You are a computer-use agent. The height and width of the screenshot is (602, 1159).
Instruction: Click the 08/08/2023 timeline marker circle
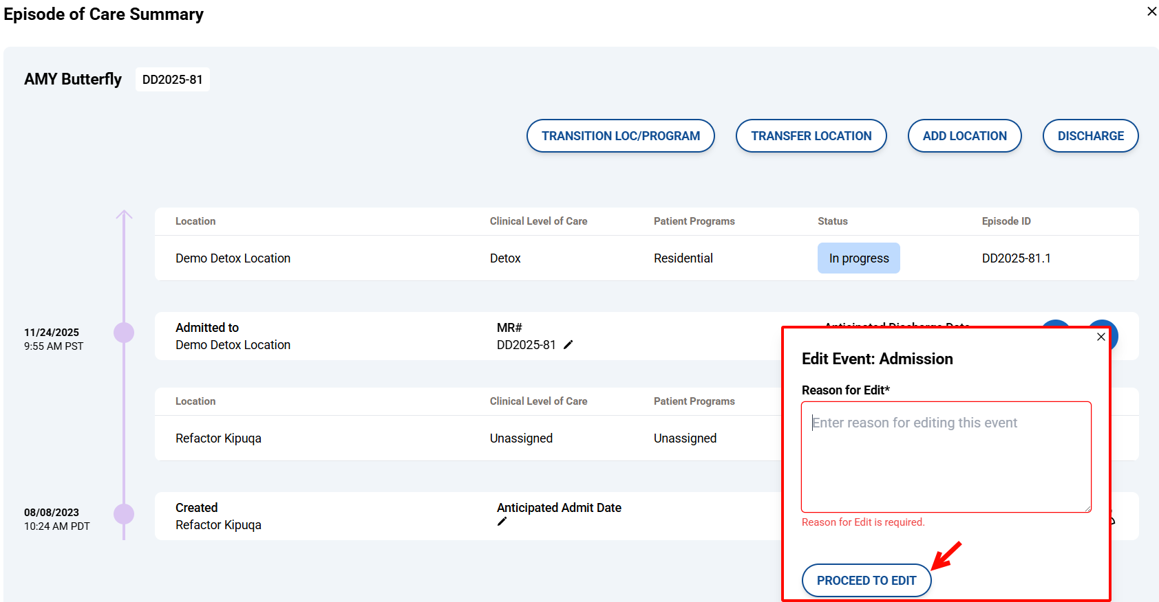tap(124, 514)
